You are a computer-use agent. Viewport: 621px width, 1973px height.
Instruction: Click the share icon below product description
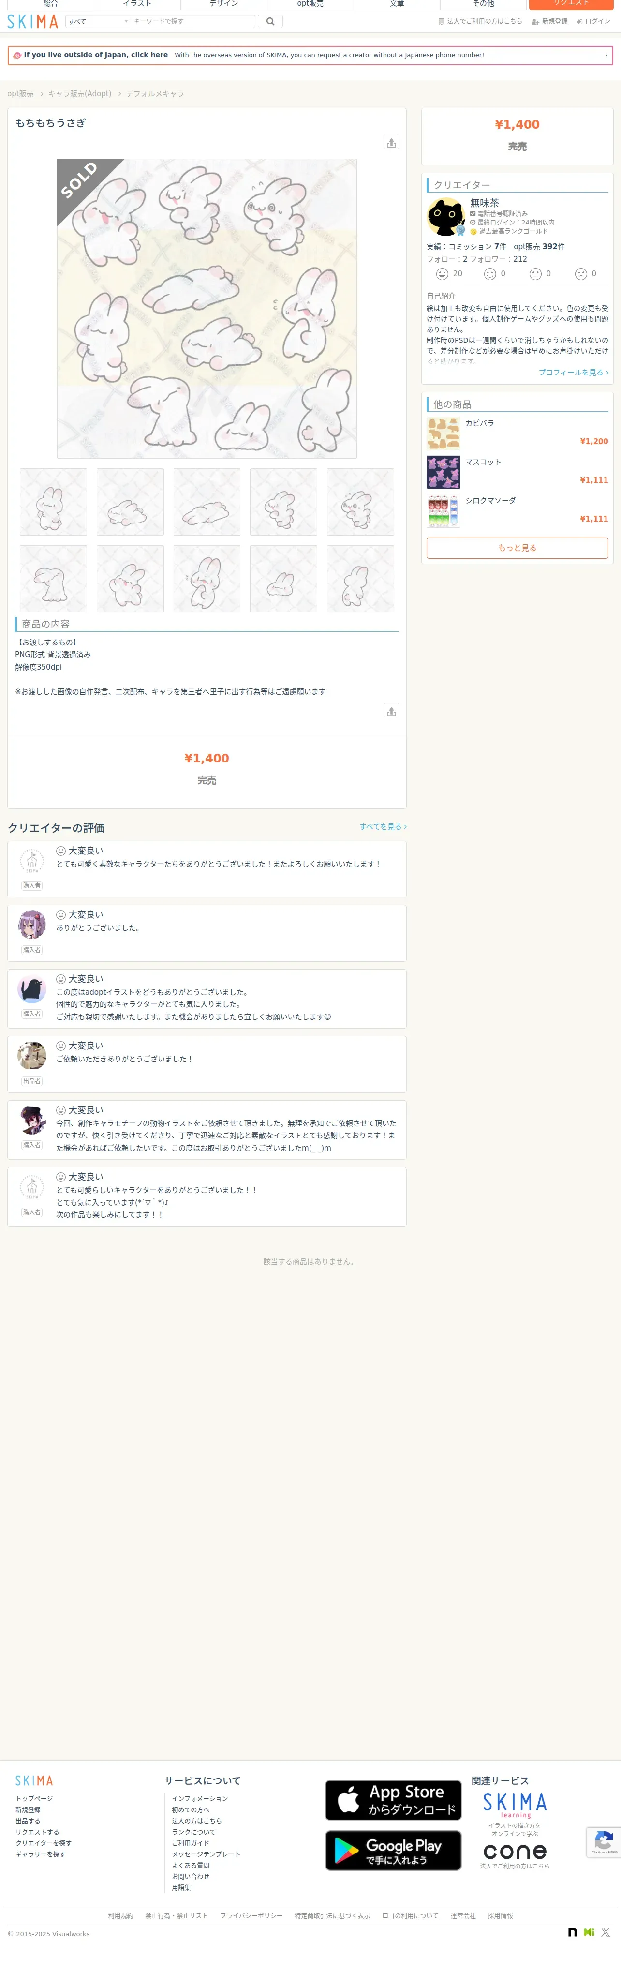pos(391,711)
